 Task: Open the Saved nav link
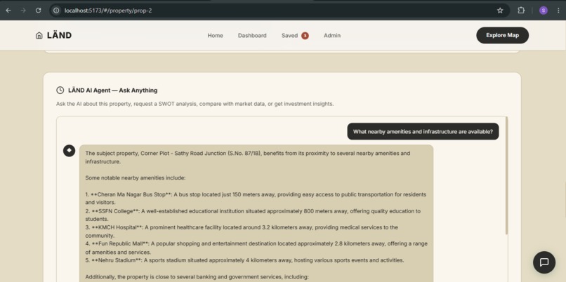click(x=289, y=35)
